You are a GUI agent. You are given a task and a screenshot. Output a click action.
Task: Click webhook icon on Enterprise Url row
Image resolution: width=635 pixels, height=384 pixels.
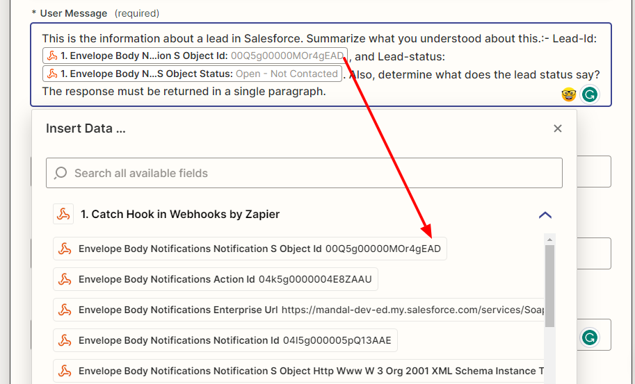click(x=65, y=310)
